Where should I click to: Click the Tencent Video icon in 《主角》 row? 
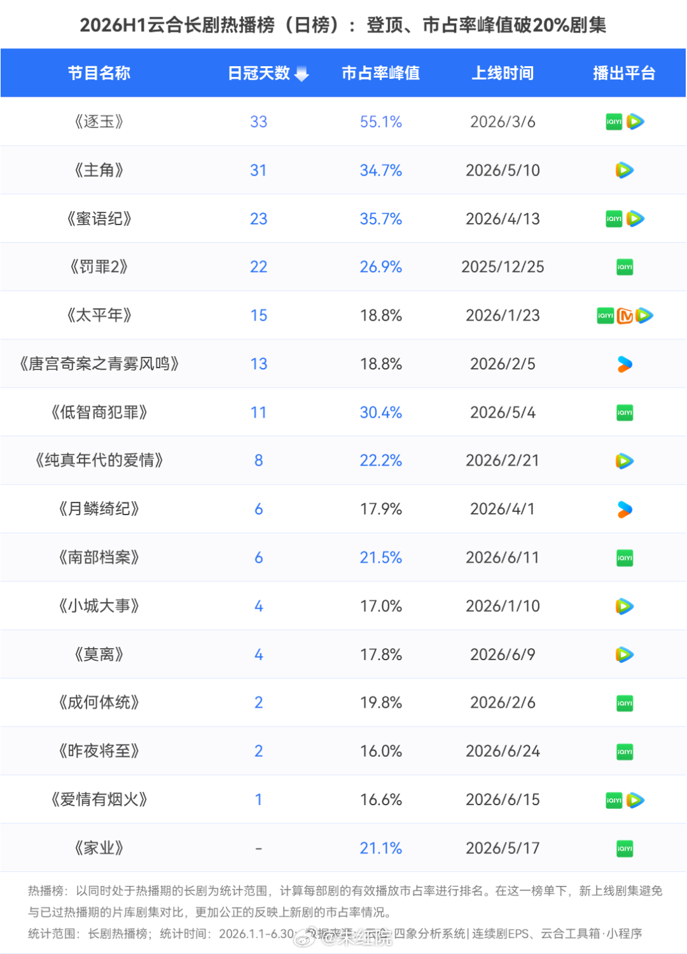(625, 170)
